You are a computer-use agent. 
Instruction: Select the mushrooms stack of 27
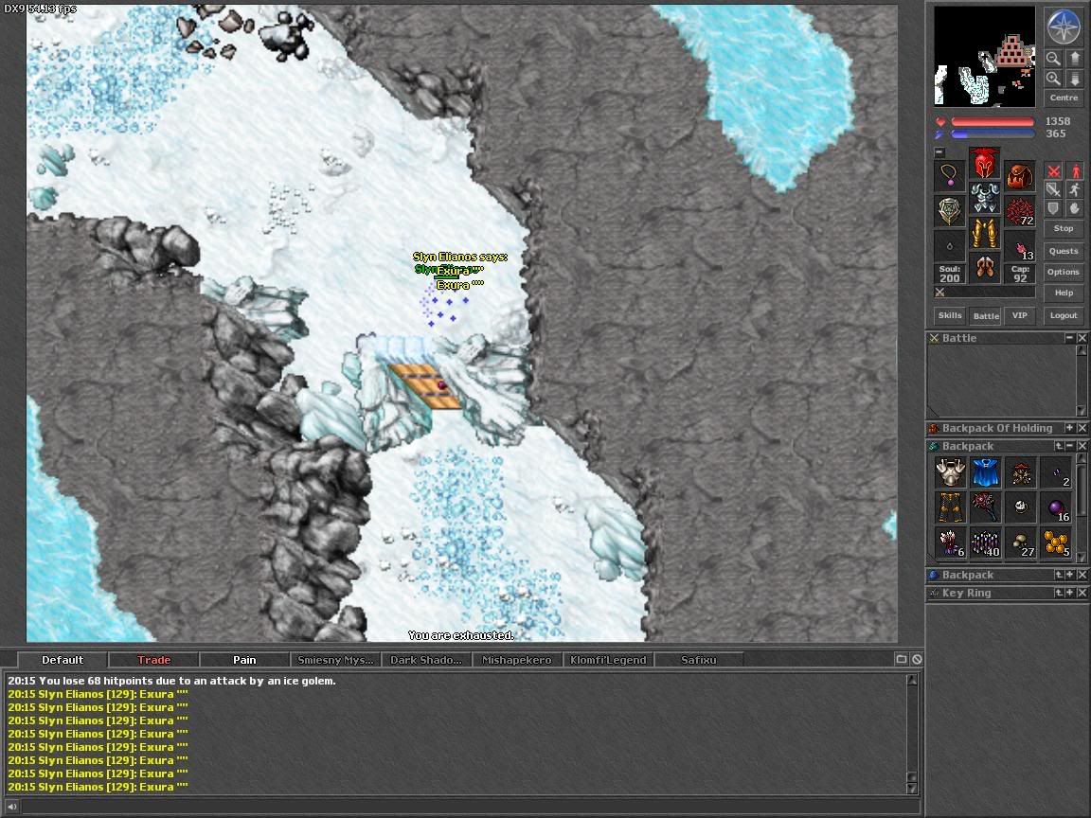click(x=1021, y=542)
